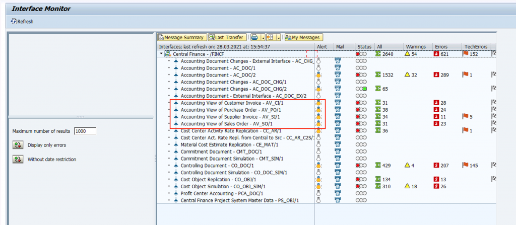Click the print icon in the toolbar

[x=254, y=37]
